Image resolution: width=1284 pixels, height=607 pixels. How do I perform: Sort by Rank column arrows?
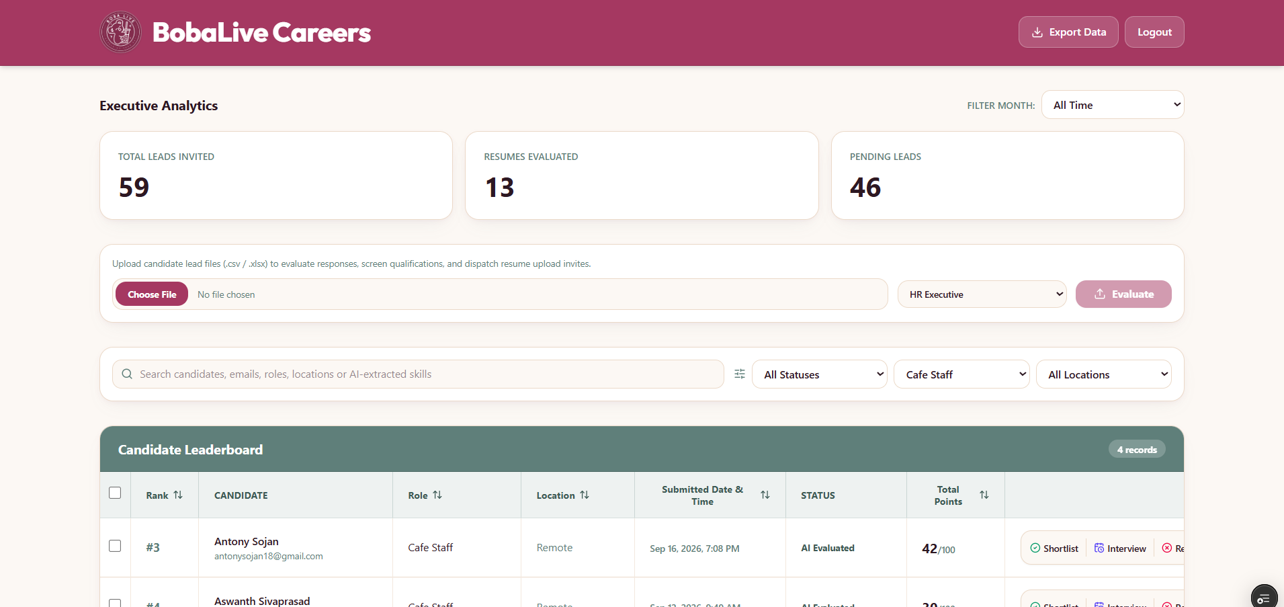click(178, 495)
